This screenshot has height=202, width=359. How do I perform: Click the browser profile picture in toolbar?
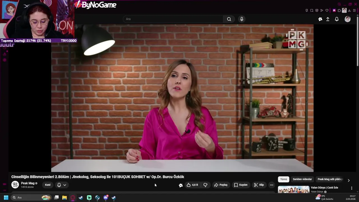point(344,10)
